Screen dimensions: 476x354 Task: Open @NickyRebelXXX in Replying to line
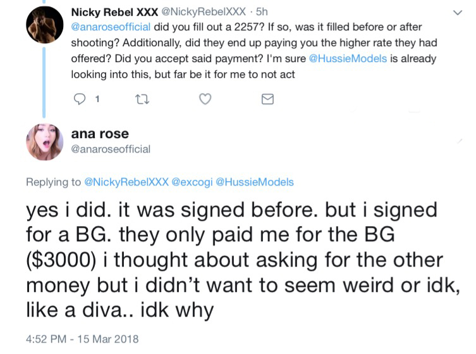pos(126,182)
